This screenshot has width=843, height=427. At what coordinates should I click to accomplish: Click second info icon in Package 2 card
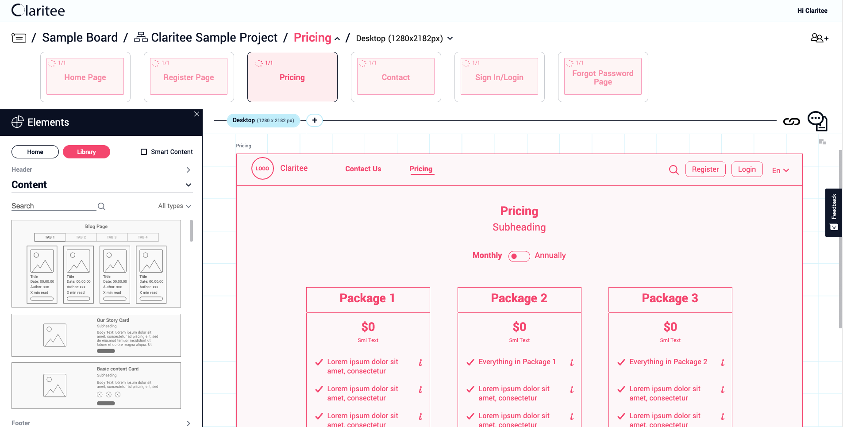[572, 389]
